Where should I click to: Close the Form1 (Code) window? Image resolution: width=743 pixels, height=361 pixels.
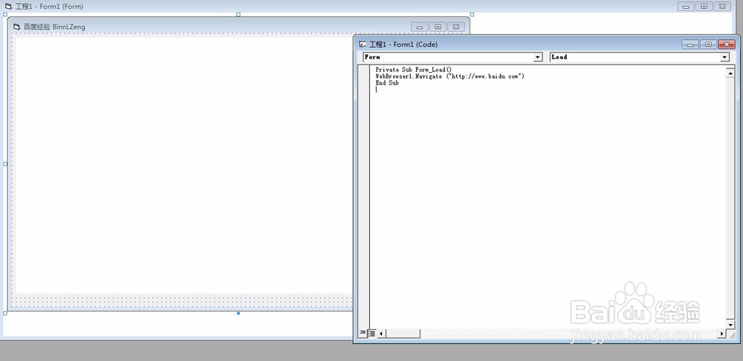tap(727, 45)
